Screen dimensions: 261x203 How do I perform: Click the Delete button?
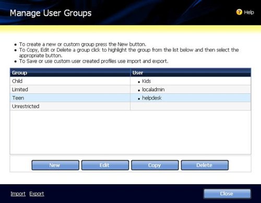(205, 165)
